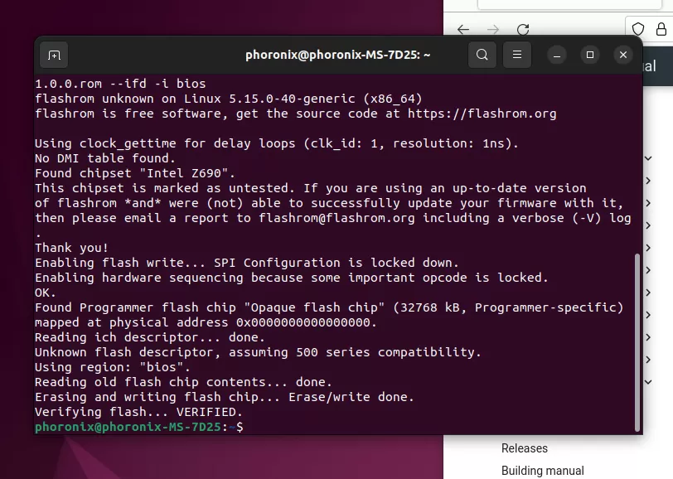Open the browser tracking protection shield
This screenshot has width=673, height=479.
click(x=638, y=29)
